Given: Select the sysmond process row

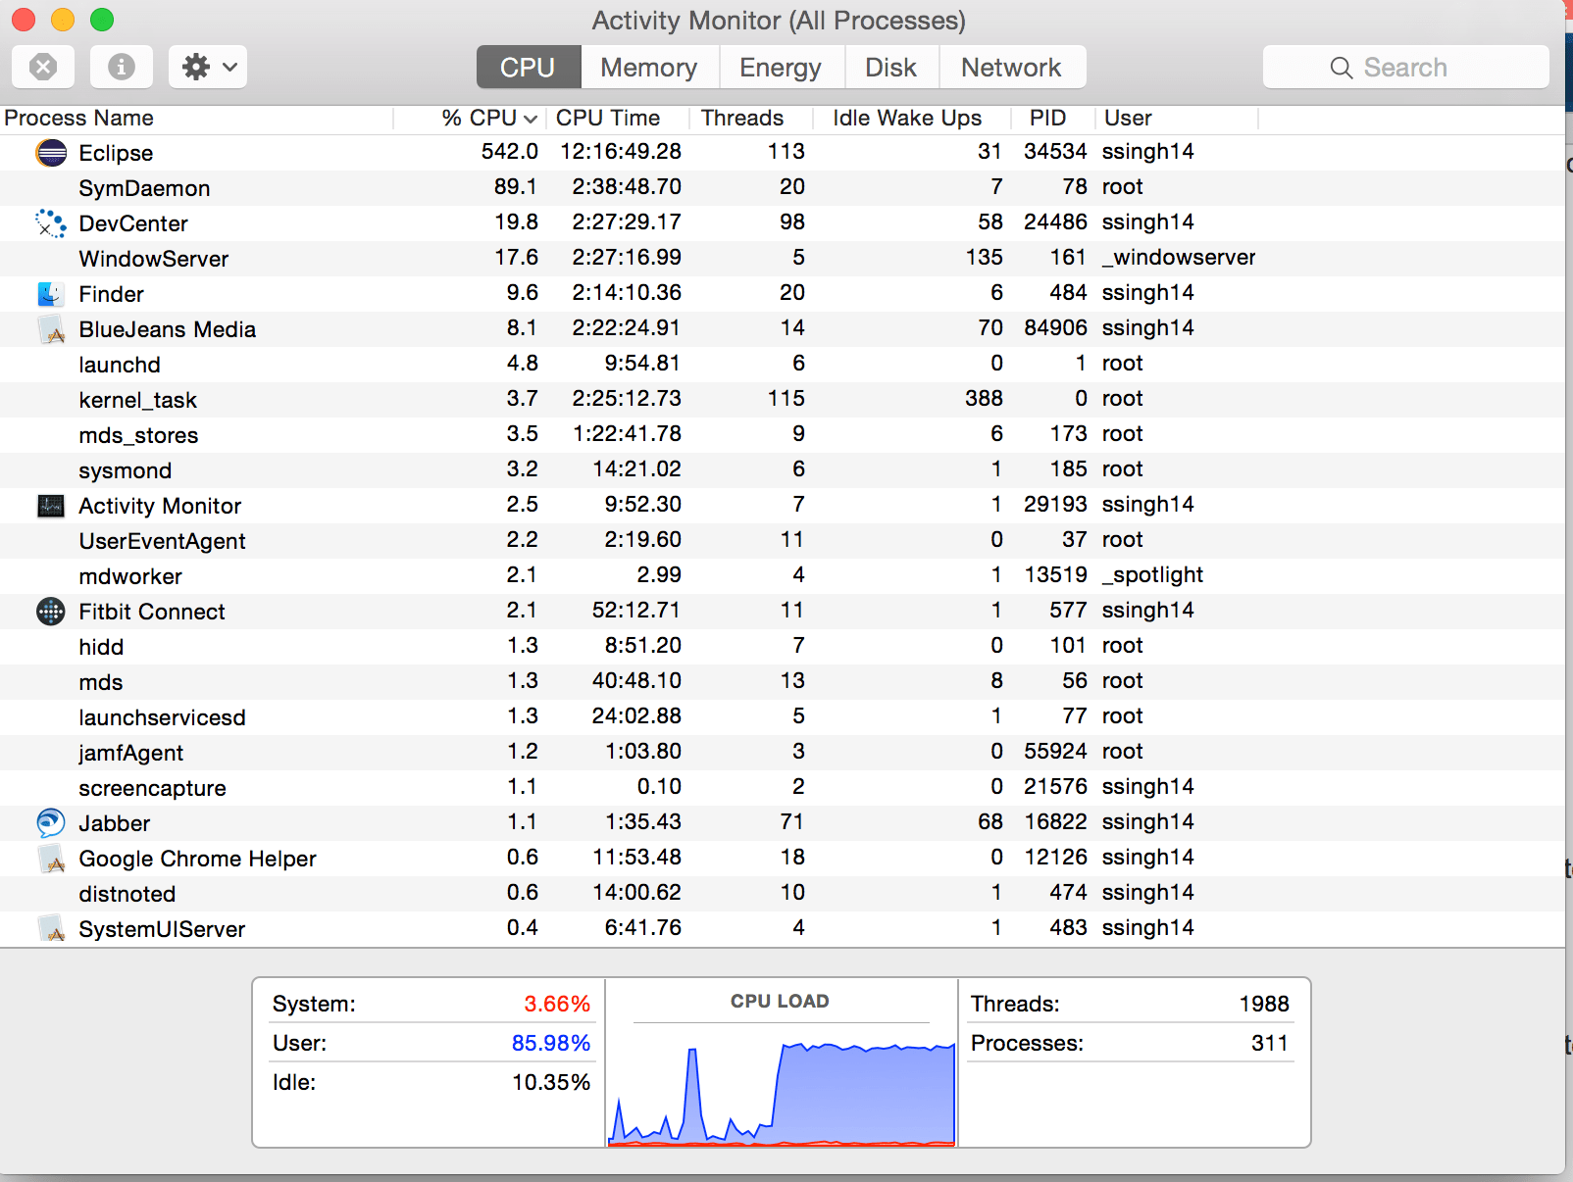Looking at the screenshot, I should pyautogui.click(x=783, y=469).
